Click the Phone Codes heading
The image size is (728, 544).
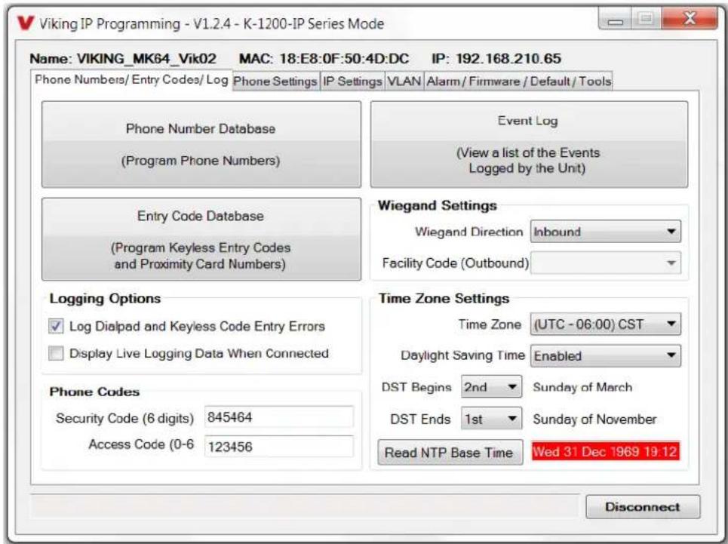[95, 392]
